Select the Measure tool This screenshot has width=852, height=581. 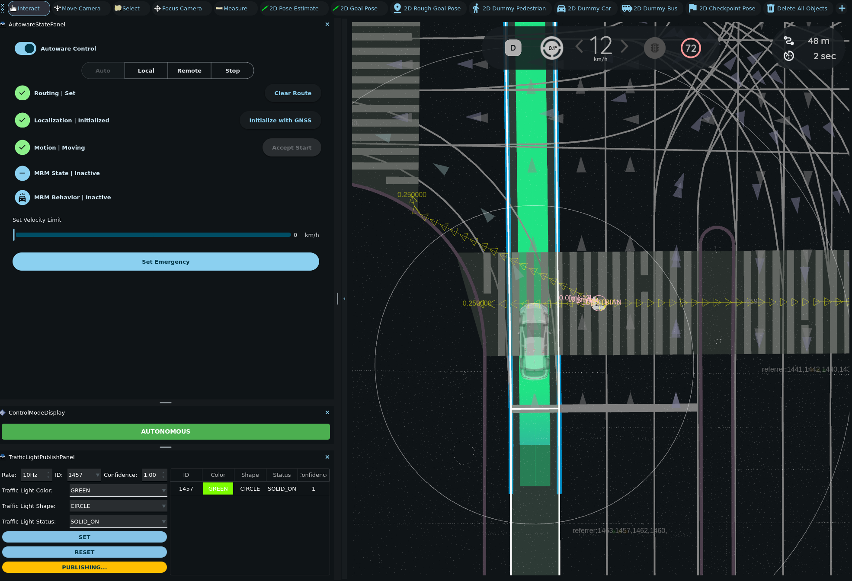click(232, 8)
